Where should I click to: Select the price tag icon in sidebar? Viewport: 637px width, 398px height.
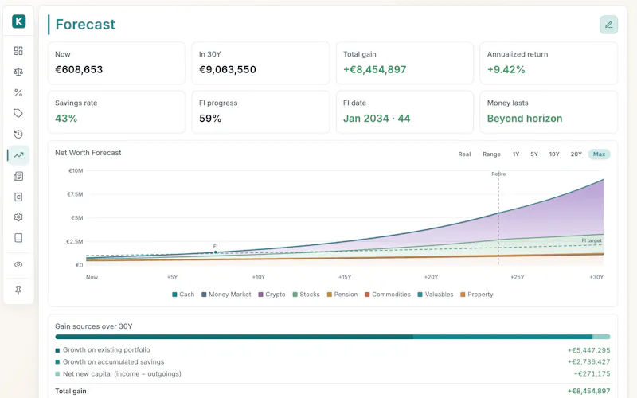coord(18,113)
